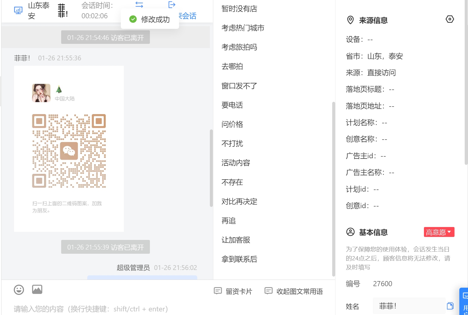Select quick phrase 考虑热门城市
Viewport: 468px width, 315px height.
click(243, 28)
